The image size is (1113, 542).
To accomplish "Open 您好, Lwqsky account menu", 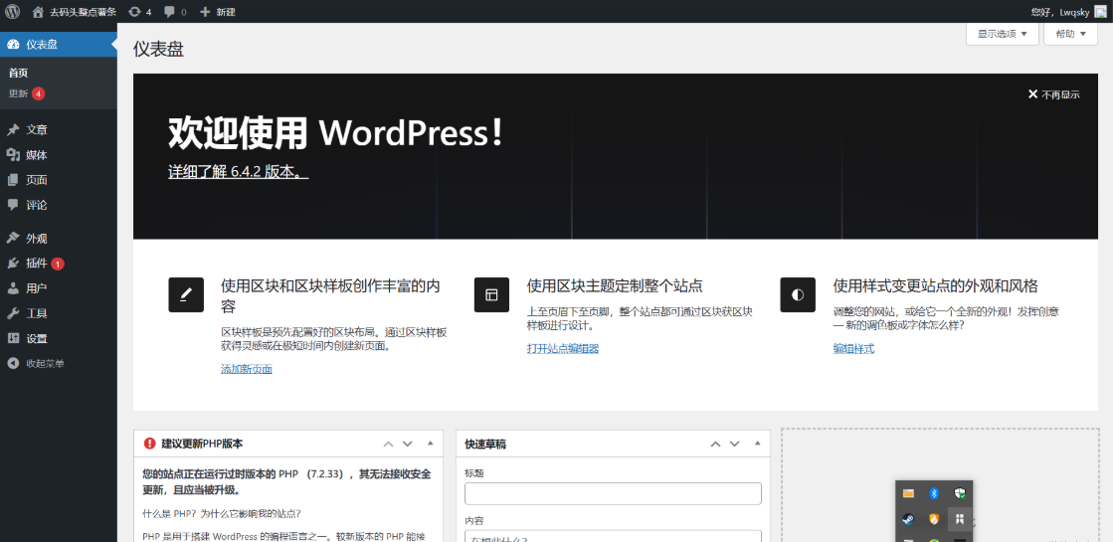I will 1061,11.
